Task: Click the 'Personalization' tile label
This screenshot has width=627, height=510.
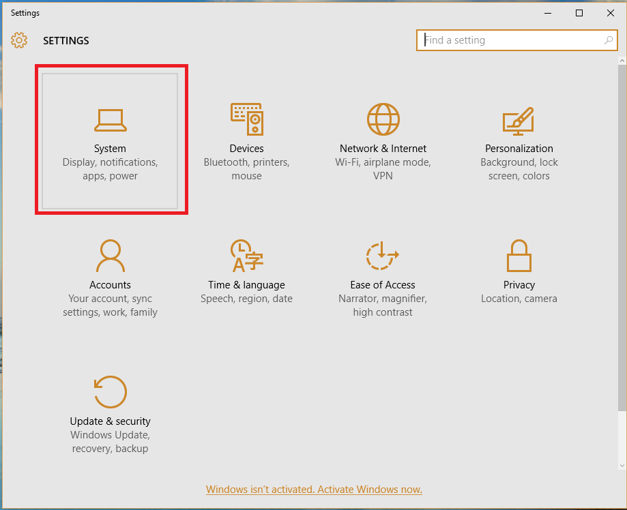Action: coord(519,149)
